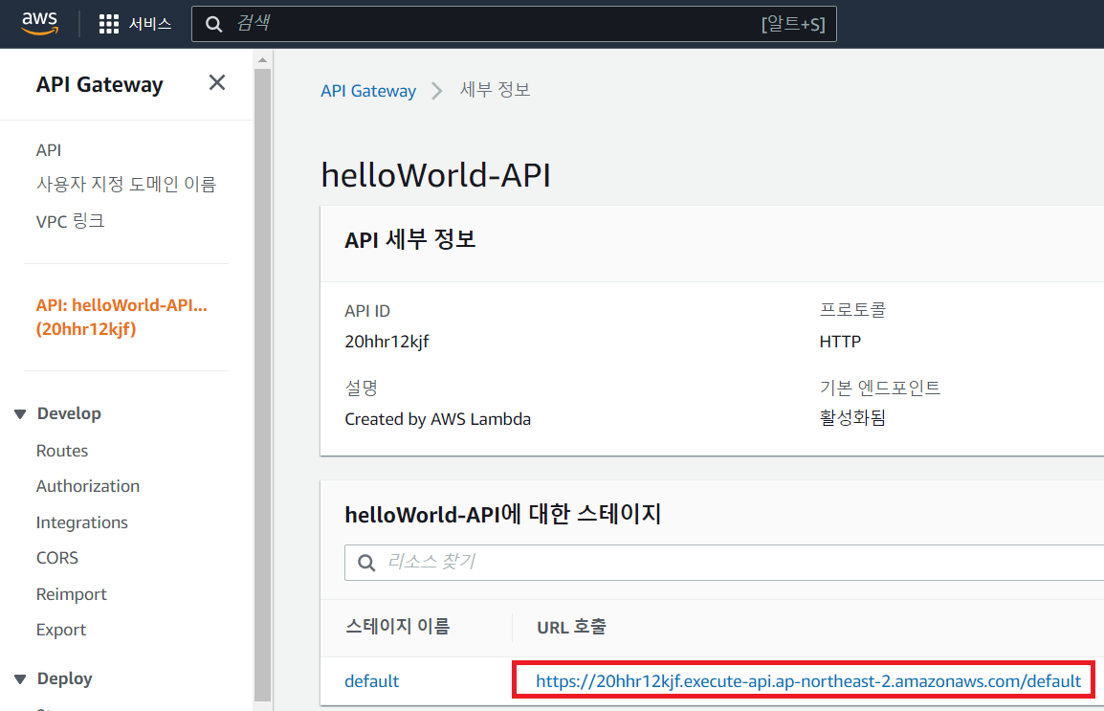
Task: Click the helloWorld-API에 대한 스테이지 heading
Action: pyautogui.click(x=502, y=514)
